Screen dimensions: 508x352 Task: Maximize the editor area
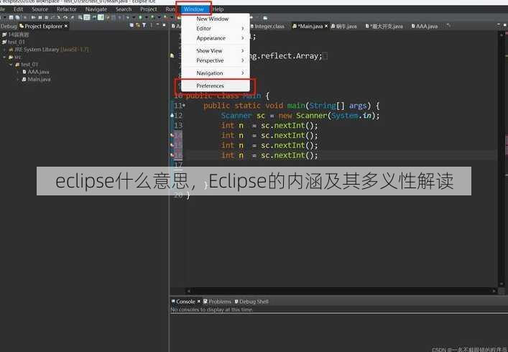[x=505, y=25]
